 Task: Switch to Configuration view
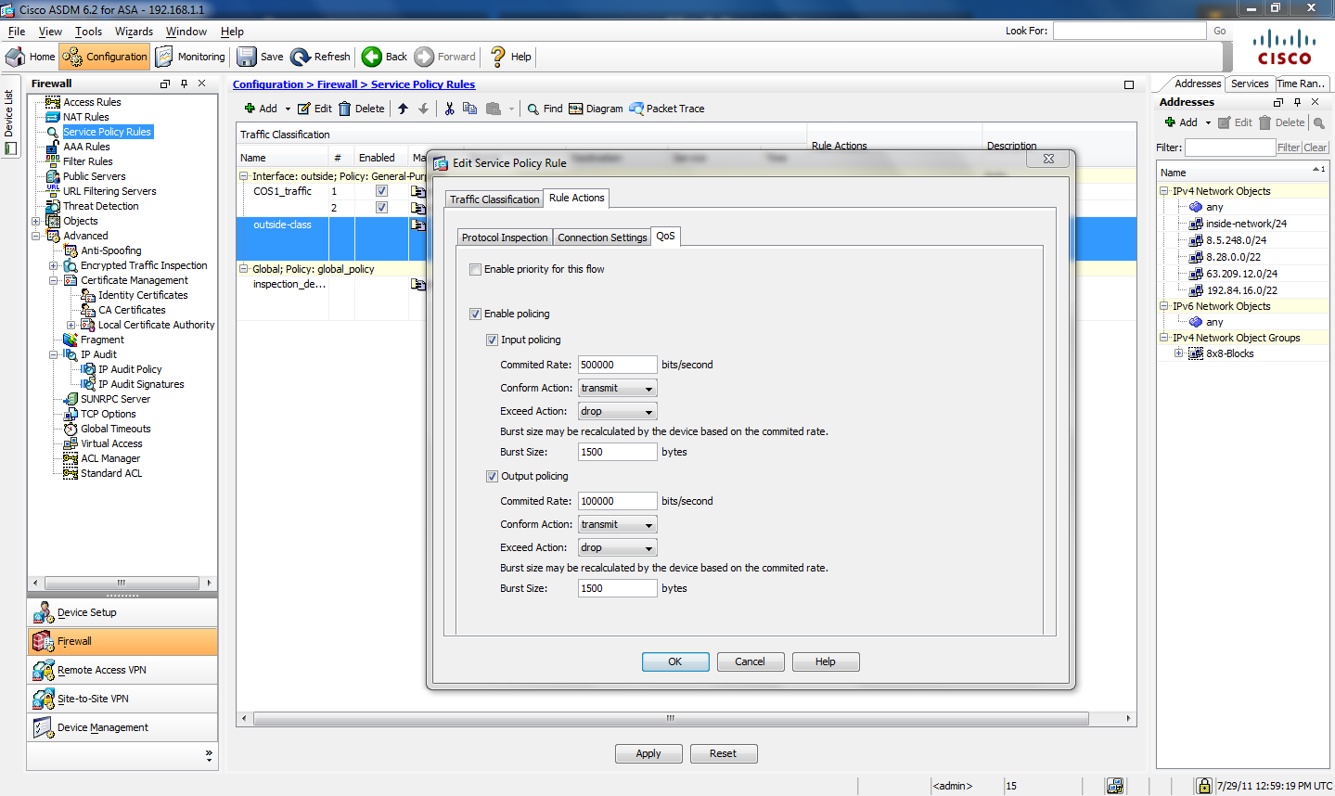click(105, 57)
